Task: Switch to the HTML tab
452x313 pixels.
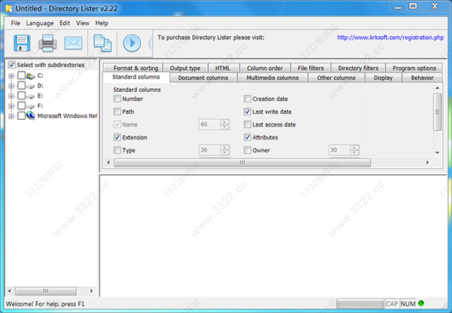Action: [223, 68]
